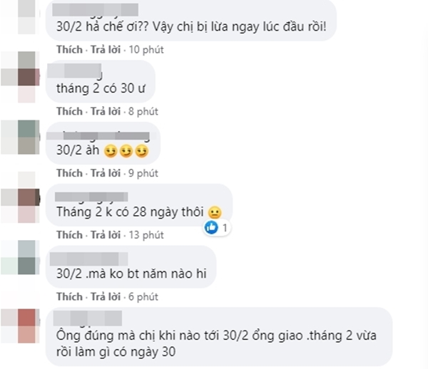
Task: Open the 13 phút comment timestamp
Action: 146,235
